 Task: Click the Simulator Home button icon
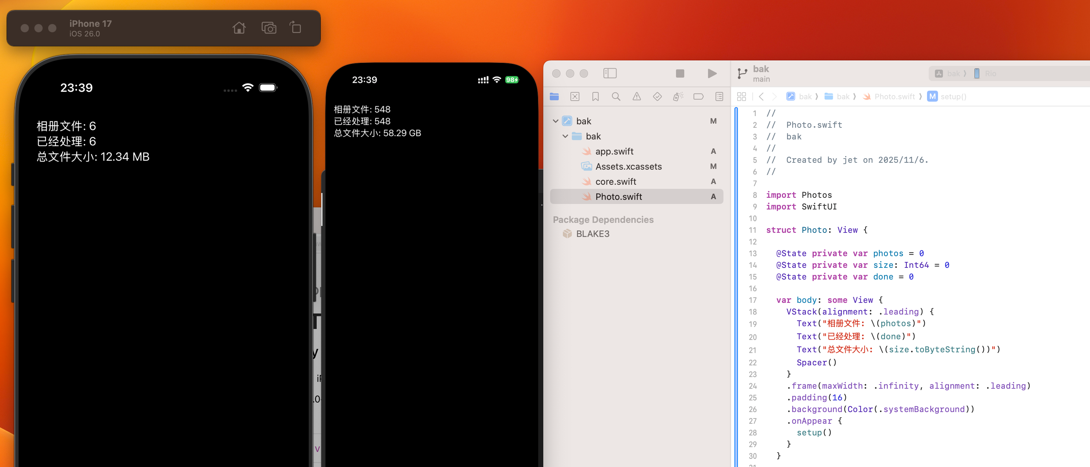239,28
